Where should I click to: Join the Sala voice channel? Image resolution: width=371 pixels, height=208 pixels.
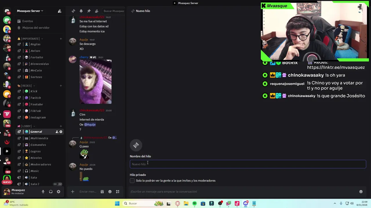pyautogui.click(x=40, y=178)
